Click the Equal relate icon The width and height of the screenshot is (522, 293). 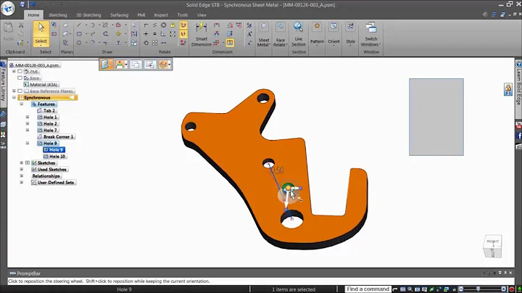tap(155, 34)
